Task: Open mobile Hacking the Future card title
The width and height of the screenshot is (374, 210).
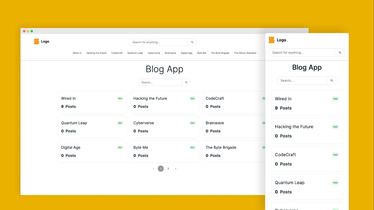Action: (294, 127)
